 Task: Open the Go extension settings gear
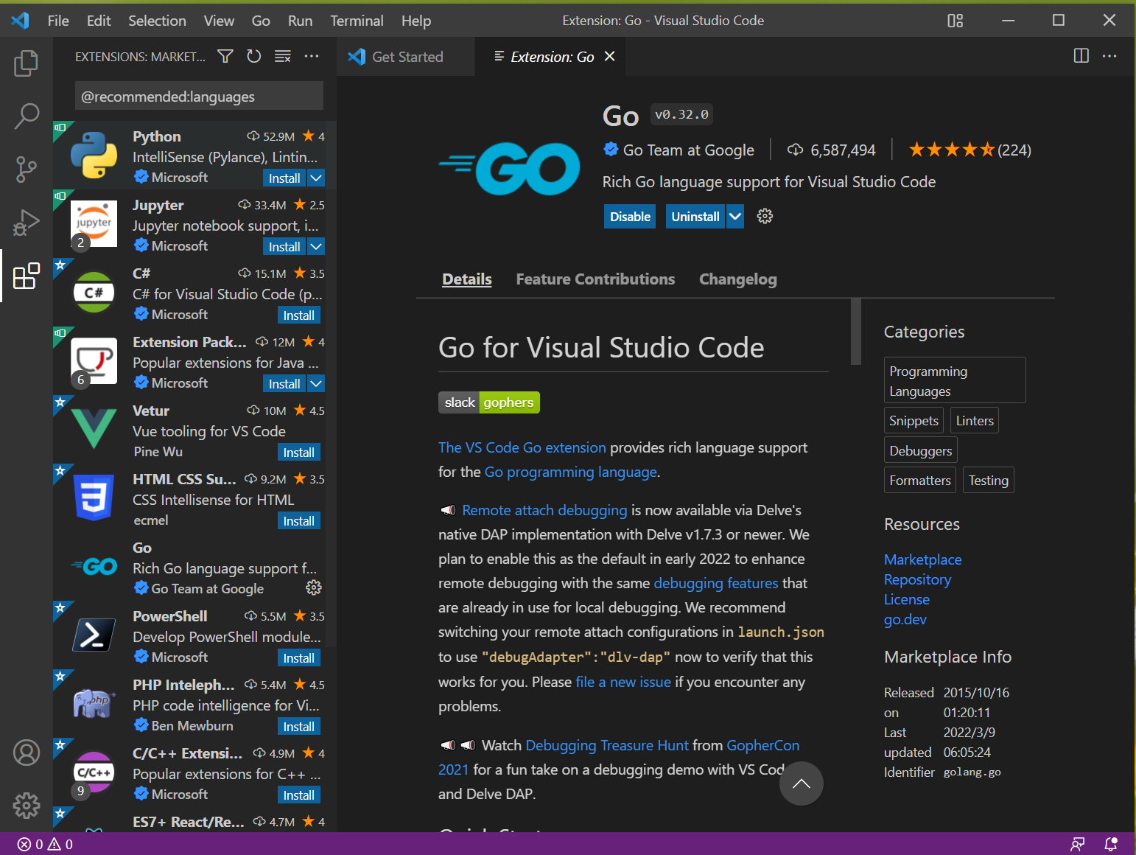[765, 216]
